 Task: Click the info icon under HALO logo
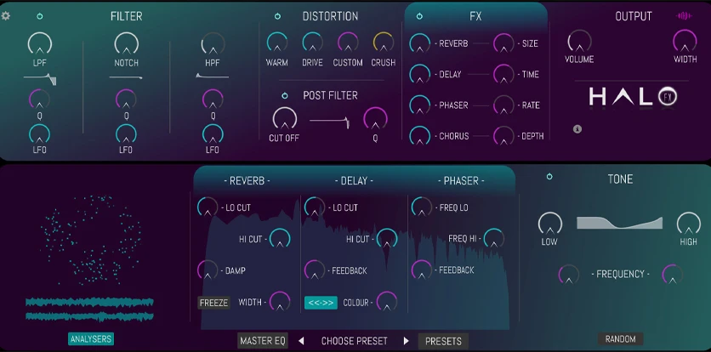pyautogui.click(x=577, y=129)
